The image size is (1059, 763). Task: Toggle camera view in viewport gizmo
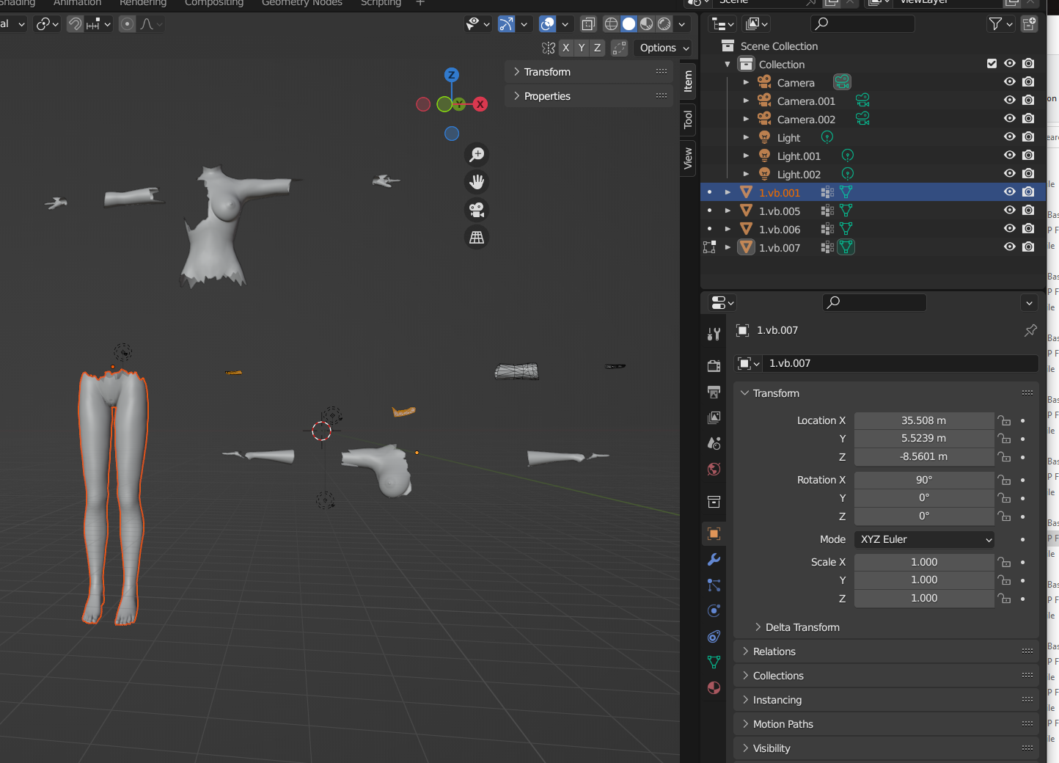[x=477, y=210]
